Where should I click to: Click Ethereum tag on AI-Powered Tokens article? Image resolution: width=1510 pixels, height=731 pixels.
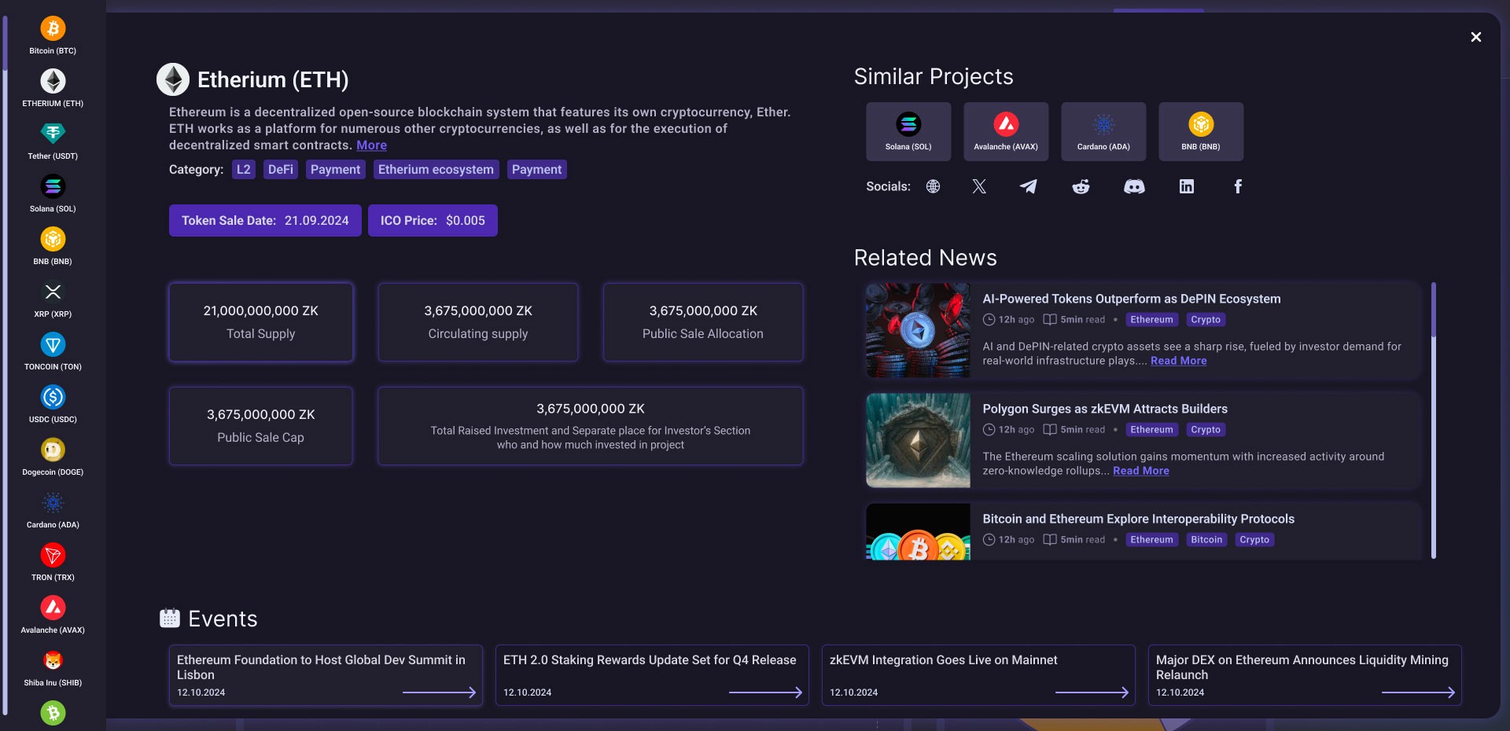point(1151,320)
